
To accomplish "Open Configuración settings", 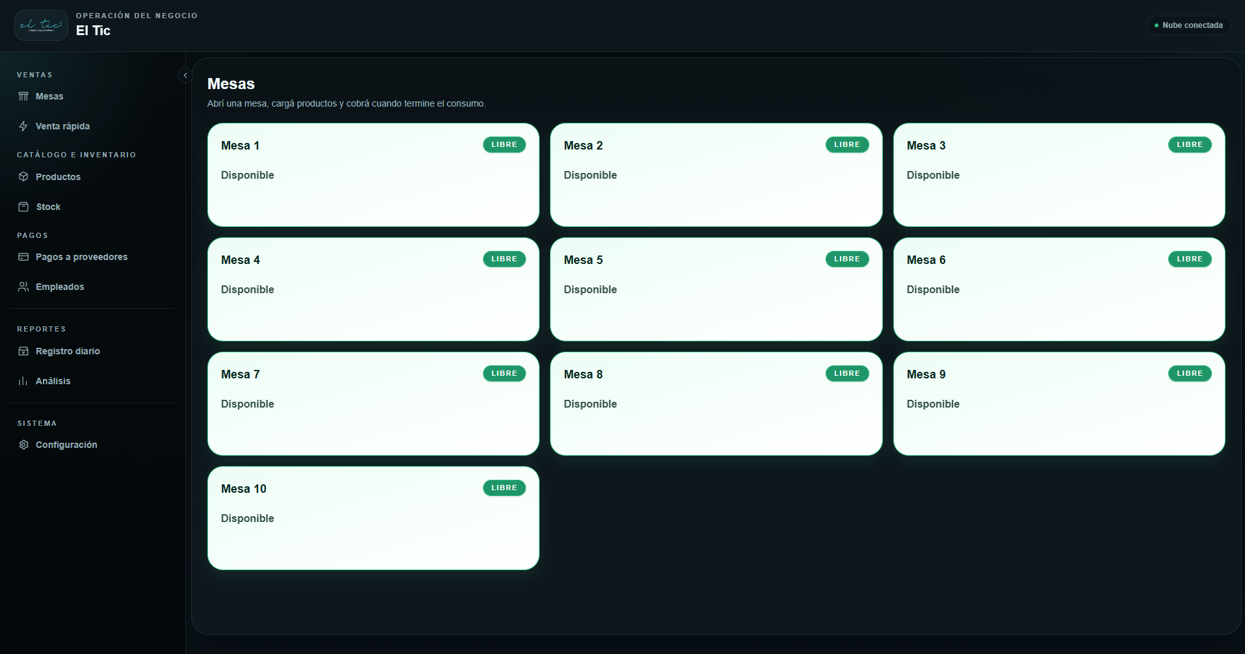I will click(x=92, y=445).
